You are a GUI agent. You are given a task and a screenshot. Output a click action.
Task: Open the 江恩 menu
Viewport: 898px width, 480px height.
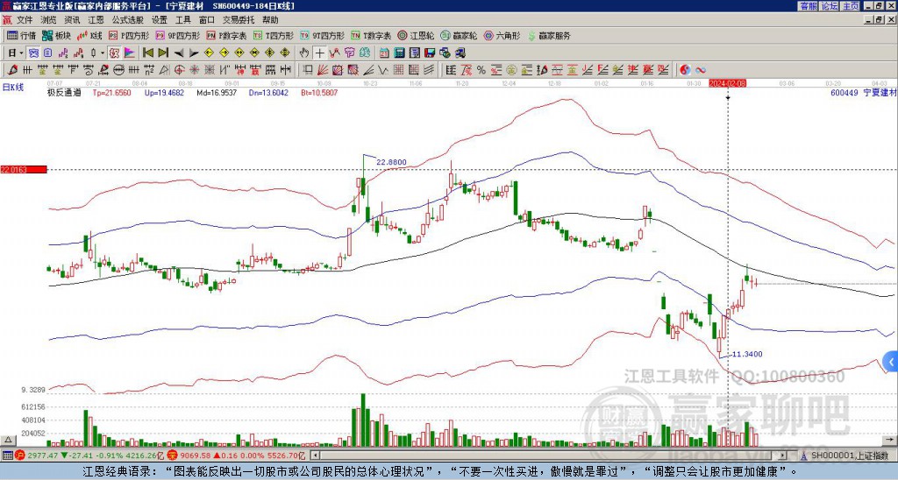point(96,19)
